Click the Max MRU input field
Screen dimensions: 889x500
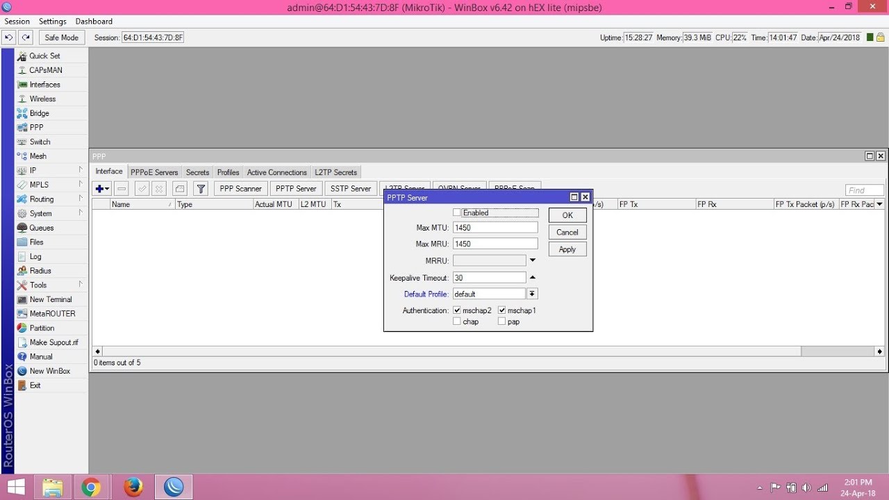tap(495, 244)
